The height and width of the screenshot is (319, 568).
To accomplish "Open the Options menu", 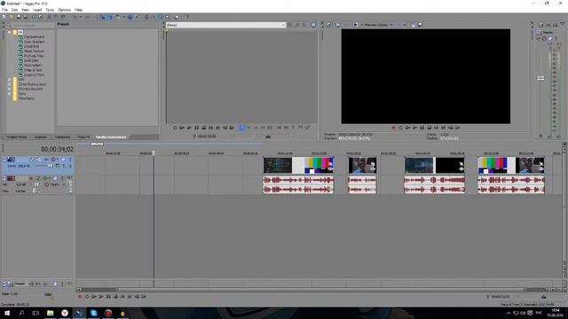I will click(x=65, y=10).
